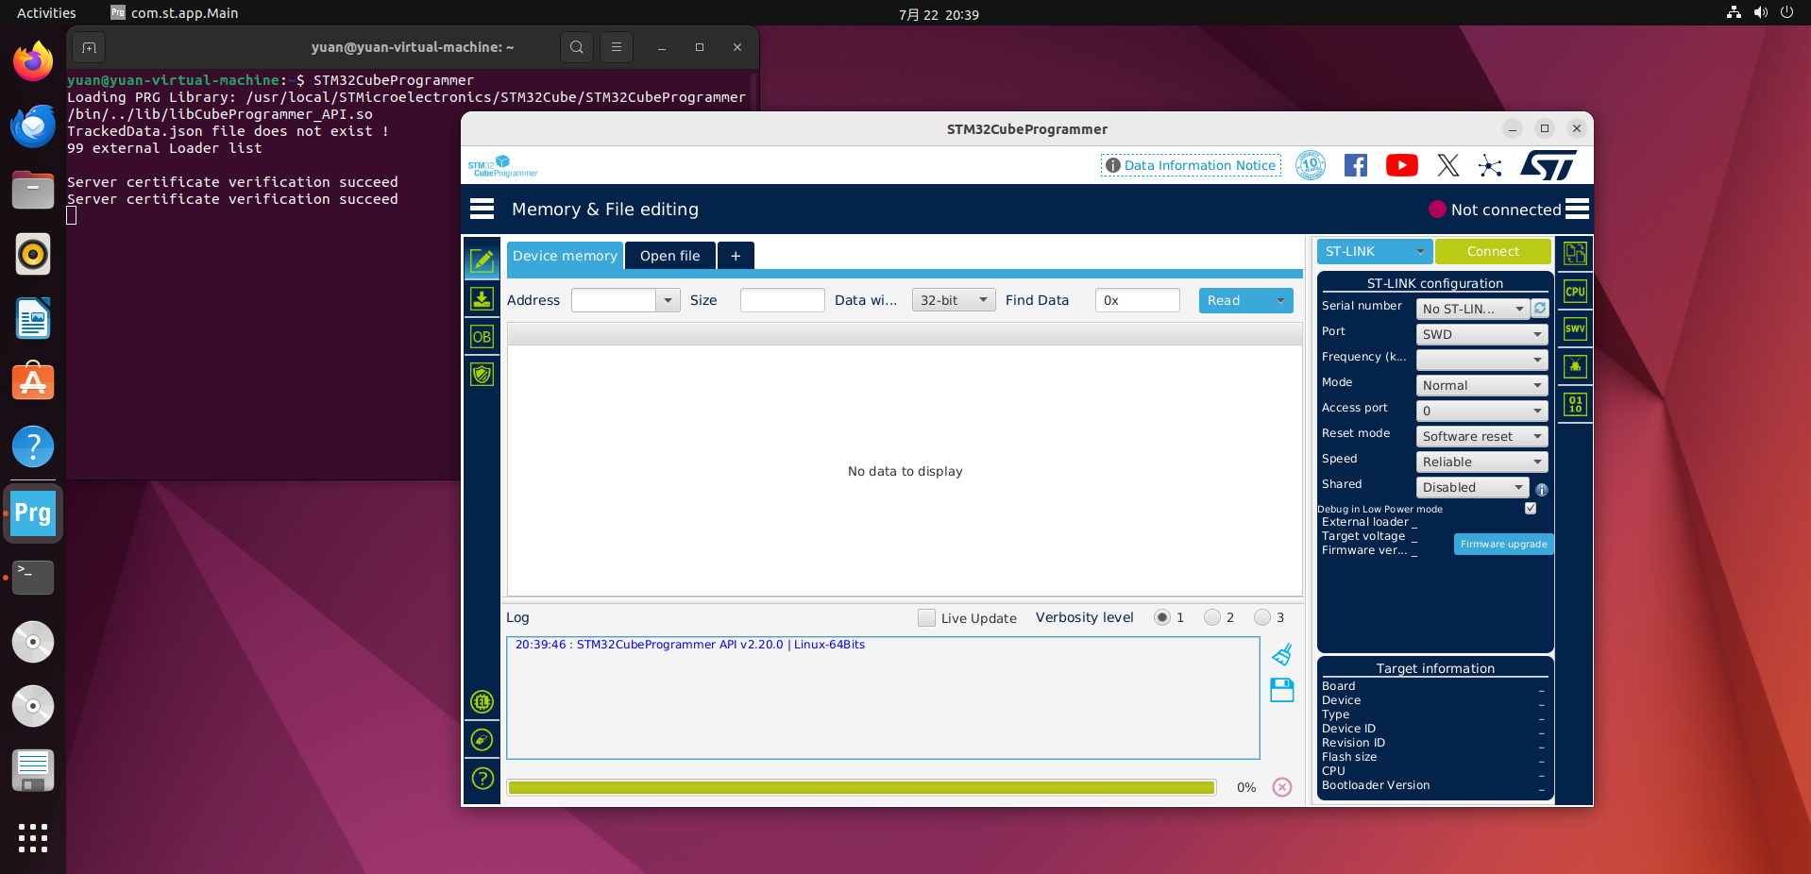Viewport: 1811px width, 874px height.
Task: Refresh the ST-LINK serial number list
Action: coord(1540,309)
